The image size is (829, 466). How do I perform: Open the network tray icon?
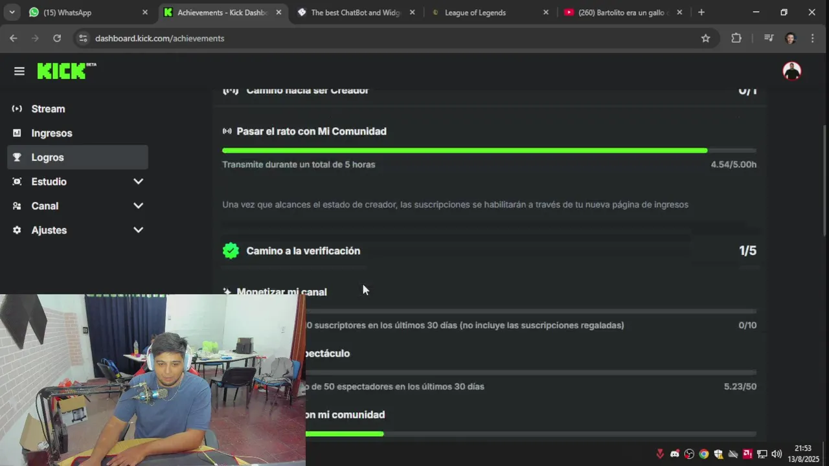click(762, 454)
